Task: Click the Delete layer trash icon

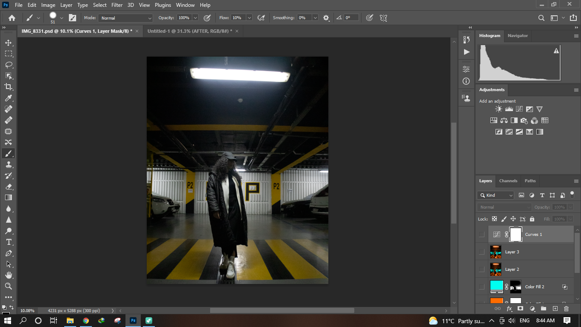Action: (x=566, y=309)
